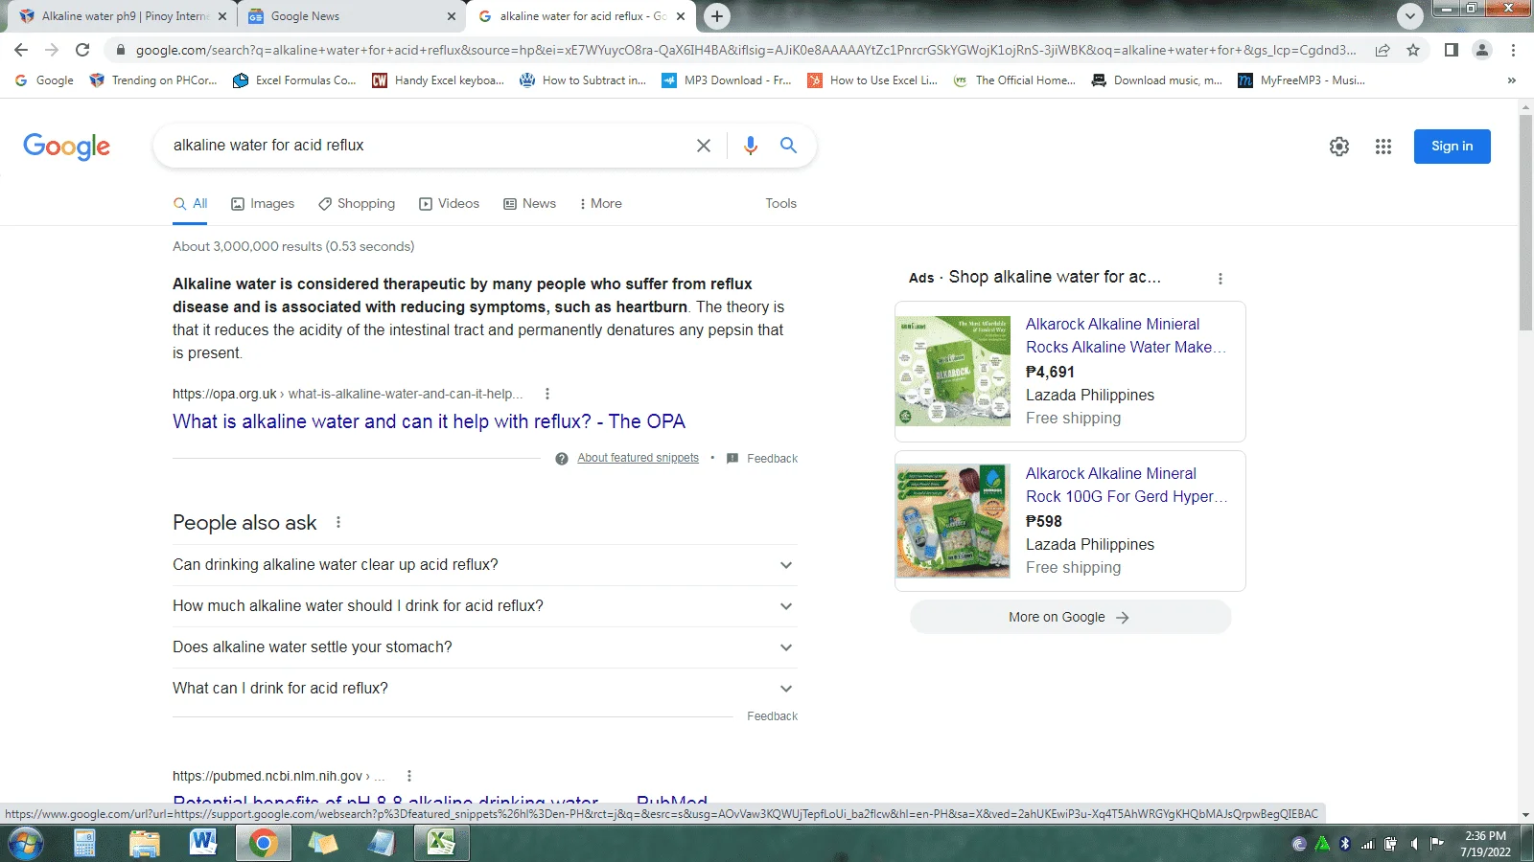Open the ₱598 Alkarock product thumbnail

tap(953, 521)
